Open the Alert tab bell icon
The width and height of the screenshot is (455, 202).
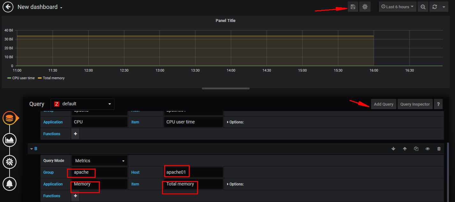[x=10, y=184]
